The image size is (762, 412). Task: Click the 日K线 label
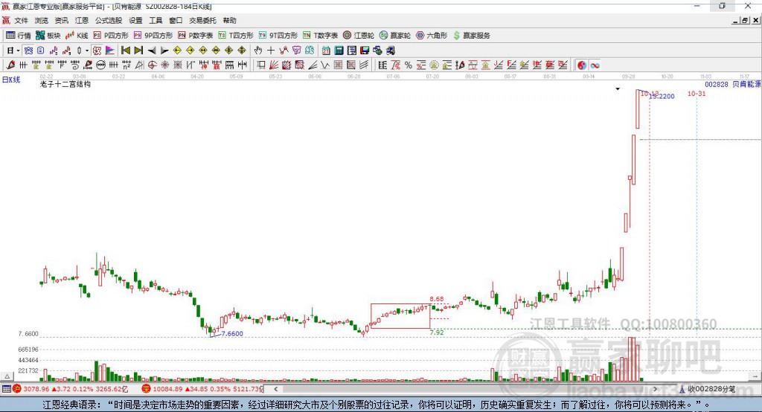(x=11, y=80)
